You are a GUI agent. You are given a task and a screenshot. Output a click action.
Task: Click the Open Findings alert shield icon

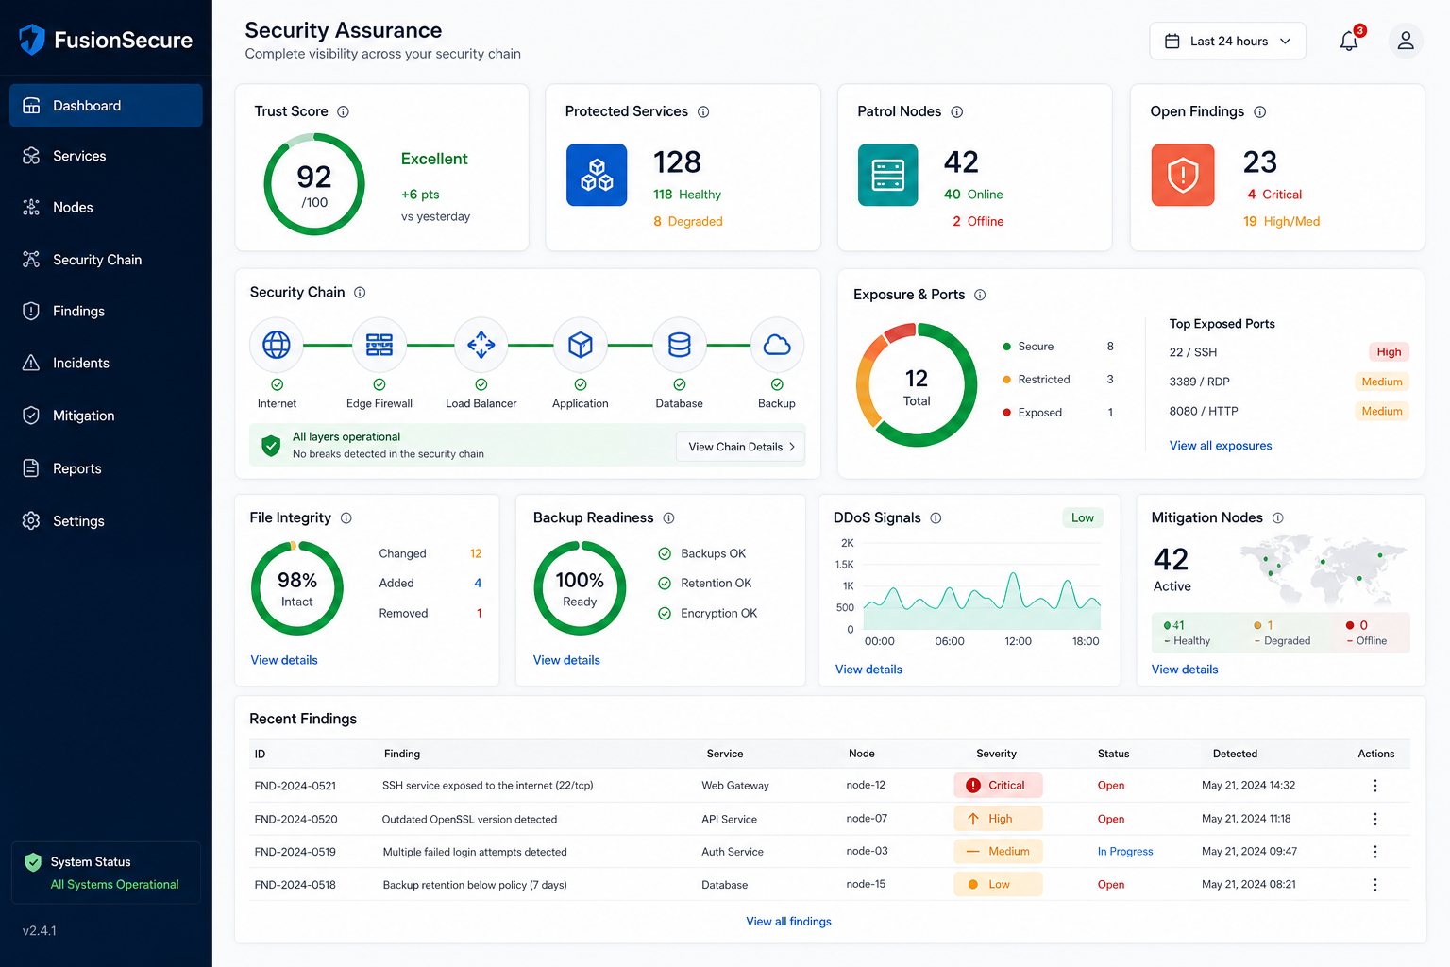click(1183, 175)
